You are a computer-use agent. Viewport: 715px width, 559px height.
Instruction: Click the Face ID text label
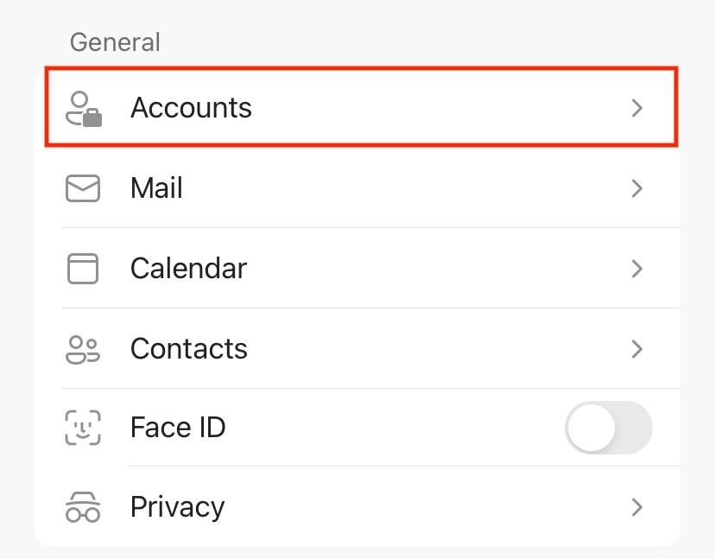point(178,428)
